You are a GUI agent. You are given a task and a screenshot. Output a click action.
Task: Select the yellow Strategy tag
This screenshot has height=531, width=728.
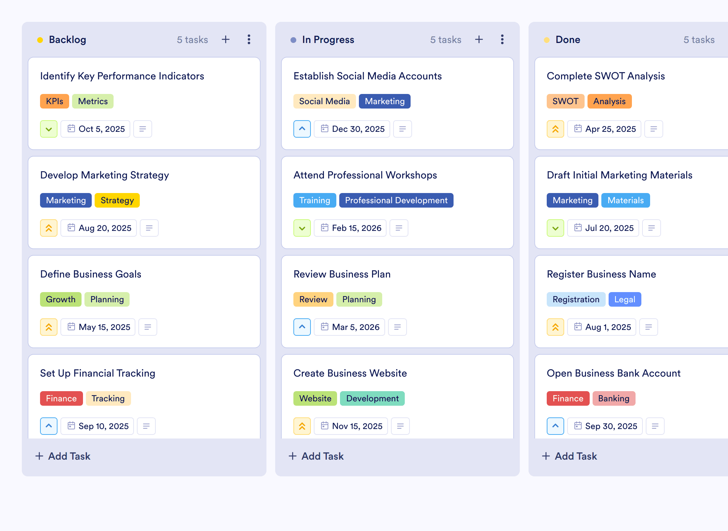pos(117,200)
